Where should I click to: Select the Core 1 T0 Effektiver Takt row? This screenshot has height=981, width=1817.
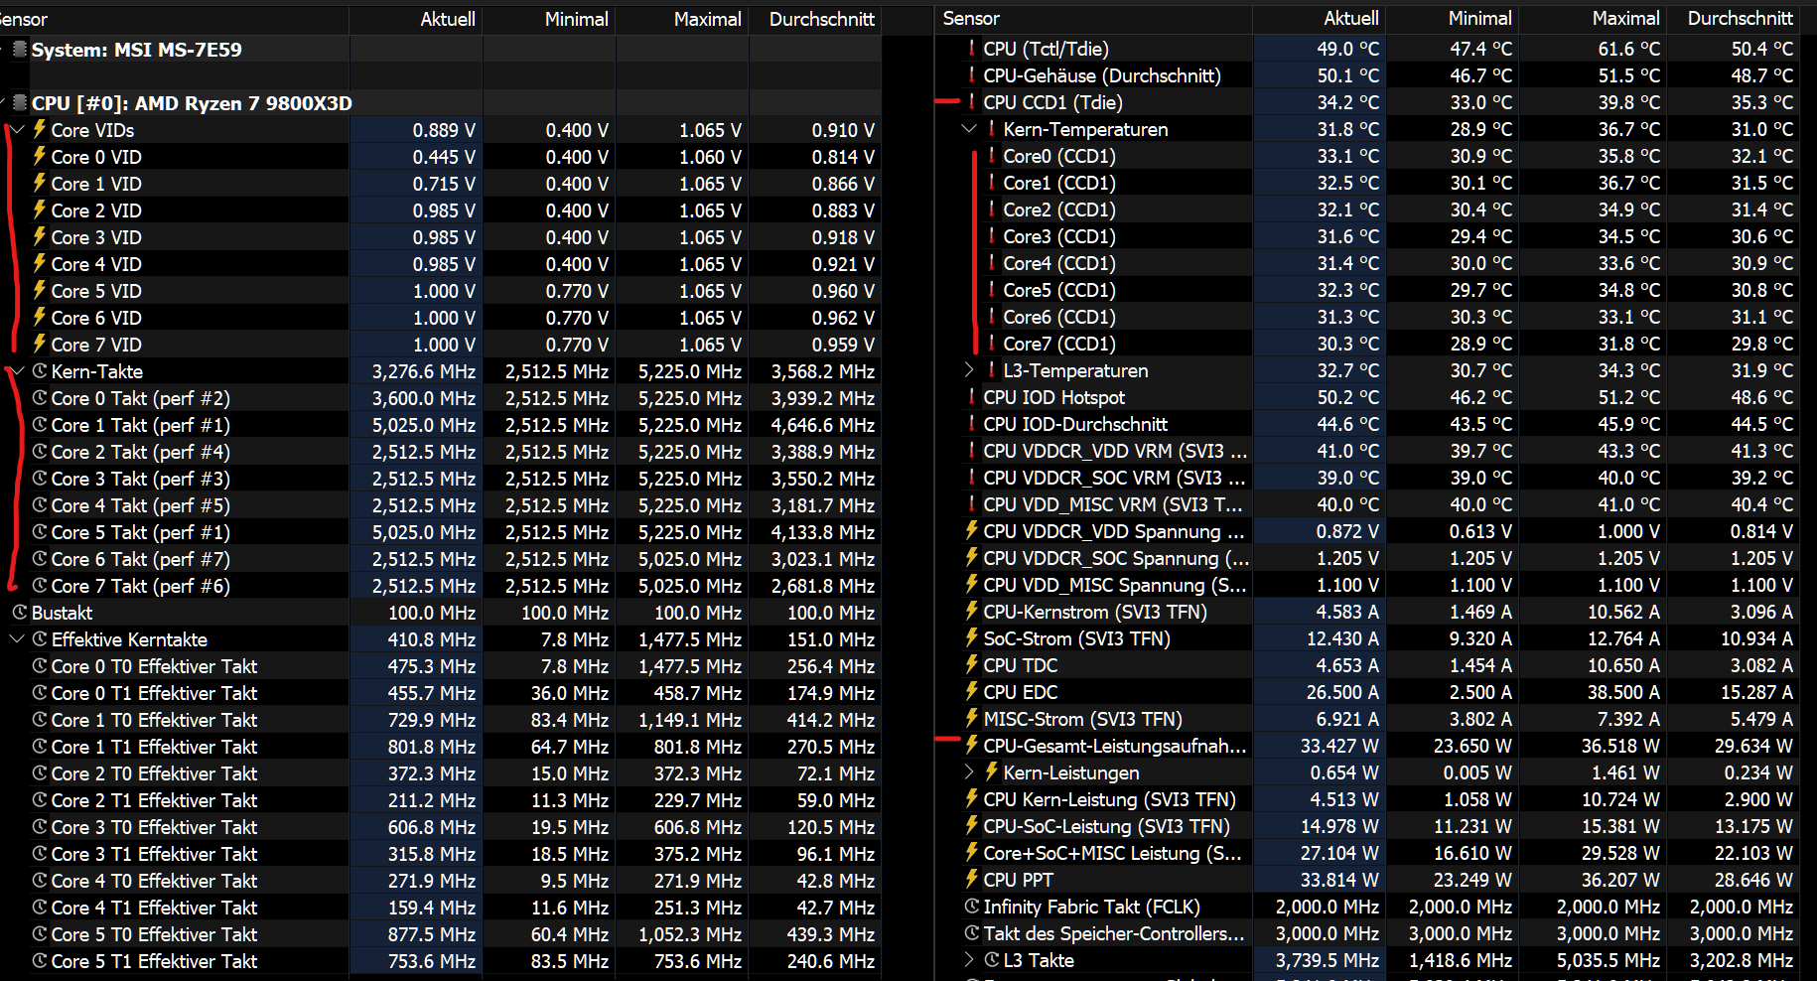[441, 720]
